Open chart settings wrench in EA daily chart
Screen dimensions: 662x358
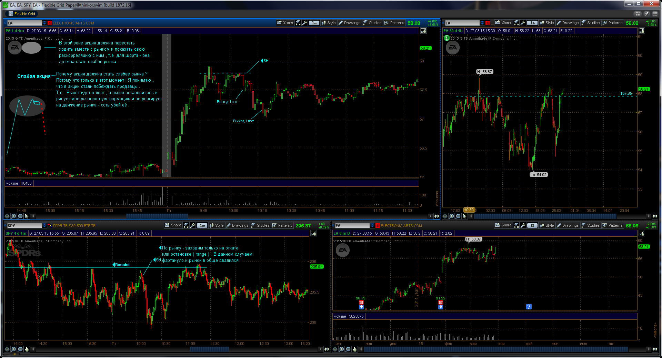(523, 225)
